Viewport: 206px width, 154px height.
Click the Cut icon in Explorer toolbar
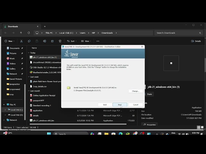tap(21, 41)
